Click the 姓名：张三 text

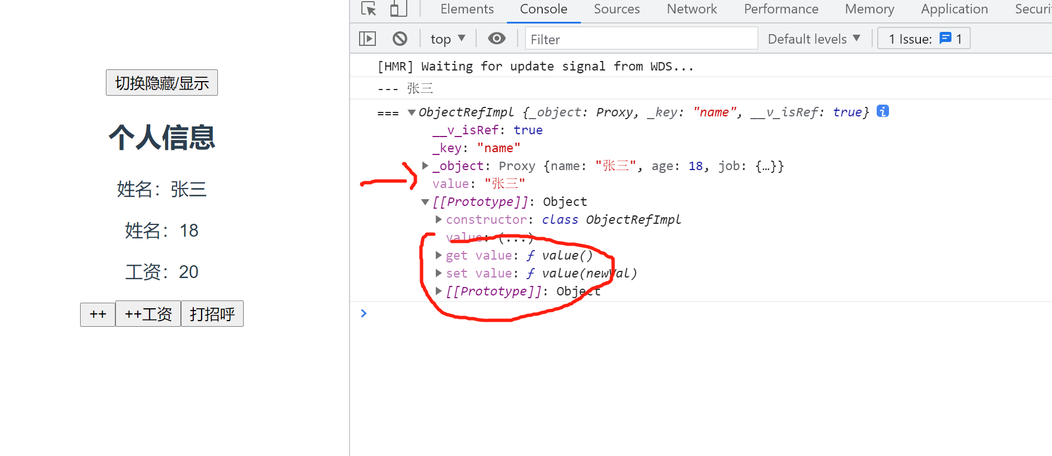[162, 189]
